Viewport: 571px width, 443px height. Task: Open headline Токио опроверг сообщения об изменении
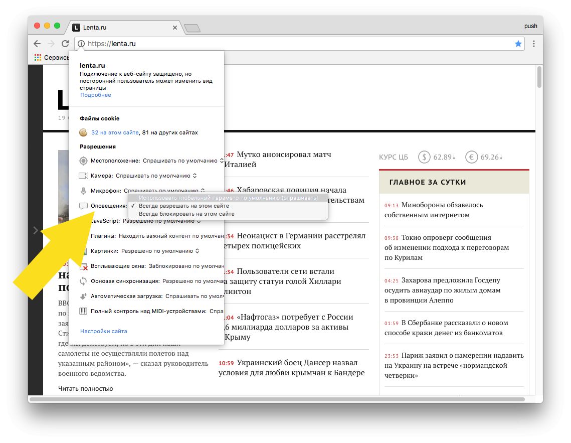(447, 247)
